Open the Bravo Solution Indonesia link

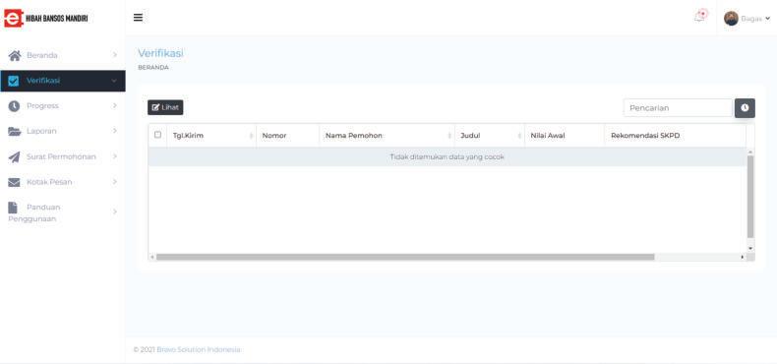pyautogui.click(x=199, y=349)
